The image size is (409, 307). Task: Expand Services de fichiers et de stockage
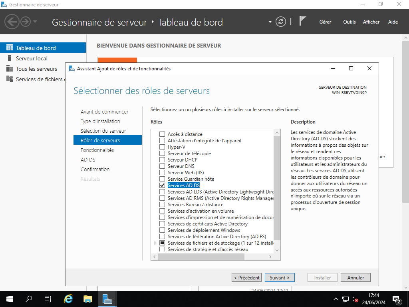tap(155, 243)
